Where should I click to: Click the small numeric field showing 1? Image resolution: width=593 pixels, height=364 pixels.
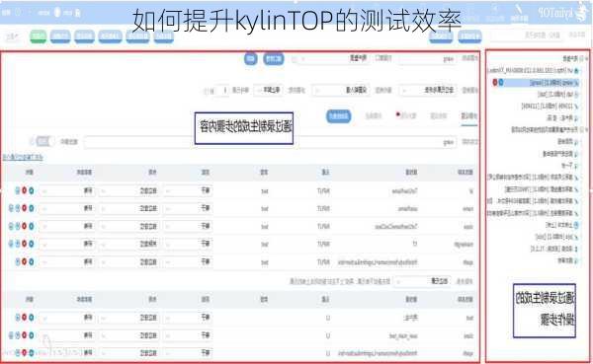223,90
